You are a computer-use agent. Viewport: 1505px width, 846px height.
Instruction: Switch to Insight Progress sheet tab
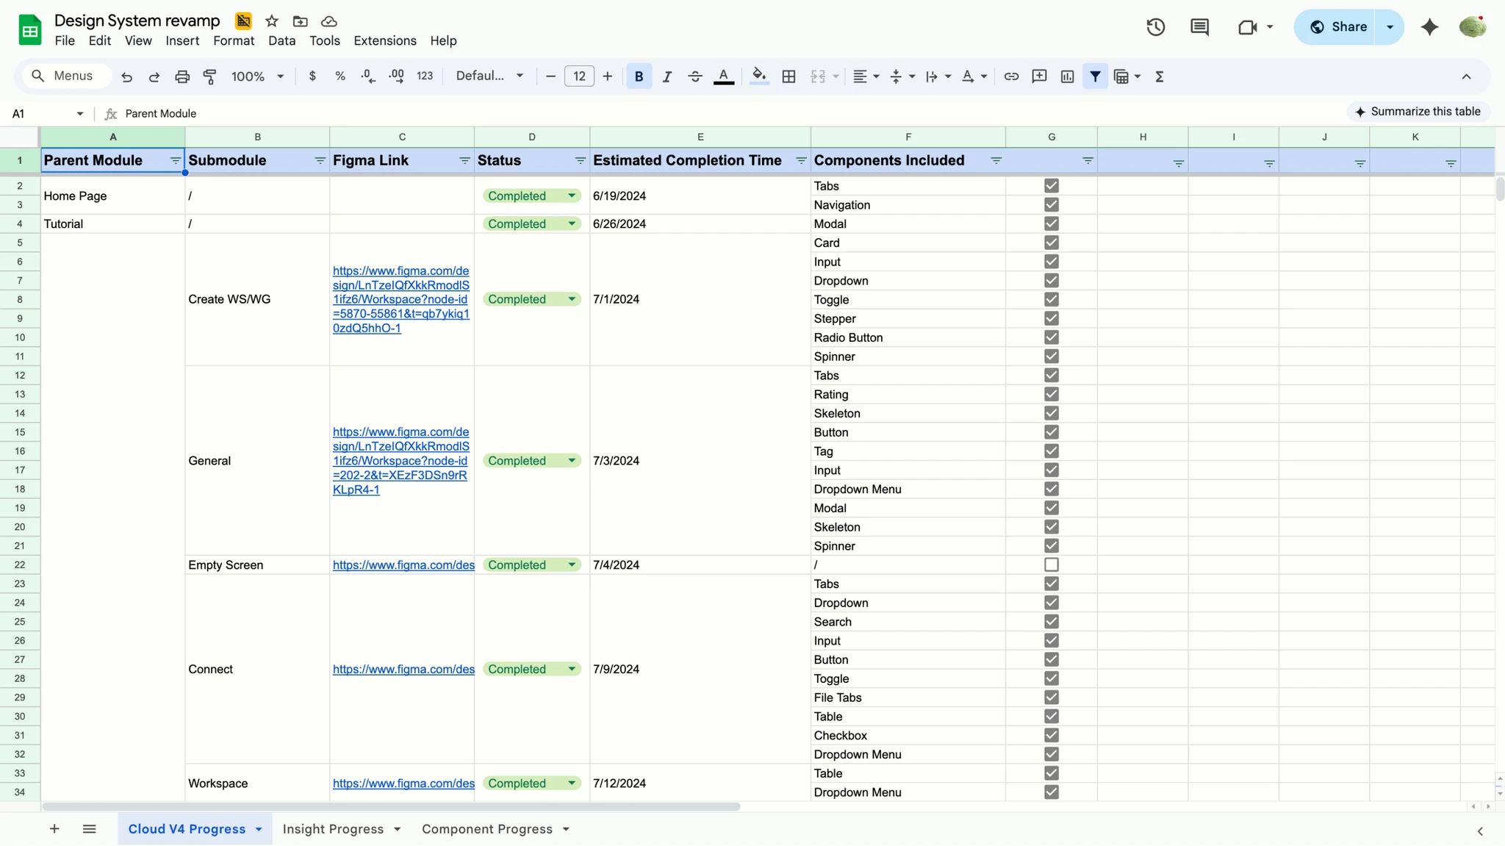(x=333, y=829)
